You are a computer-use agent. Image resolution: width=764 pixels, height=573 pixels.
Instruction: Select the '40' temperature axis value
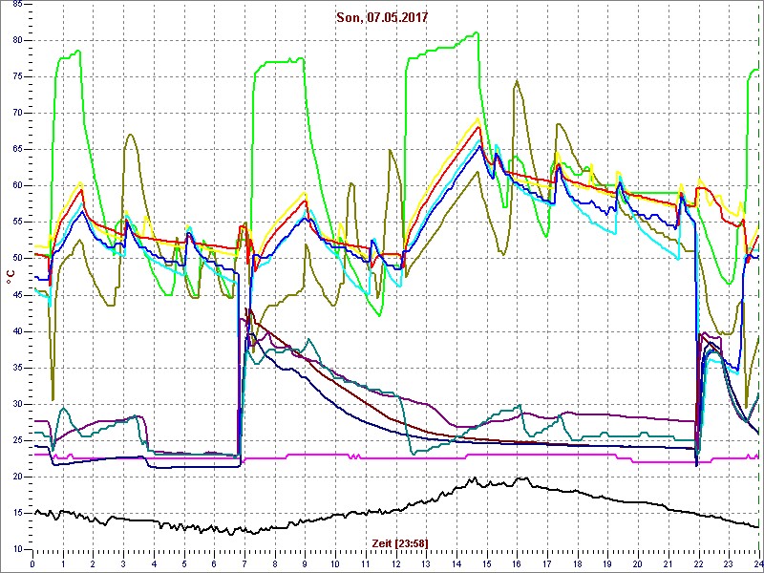pos(16,331)
